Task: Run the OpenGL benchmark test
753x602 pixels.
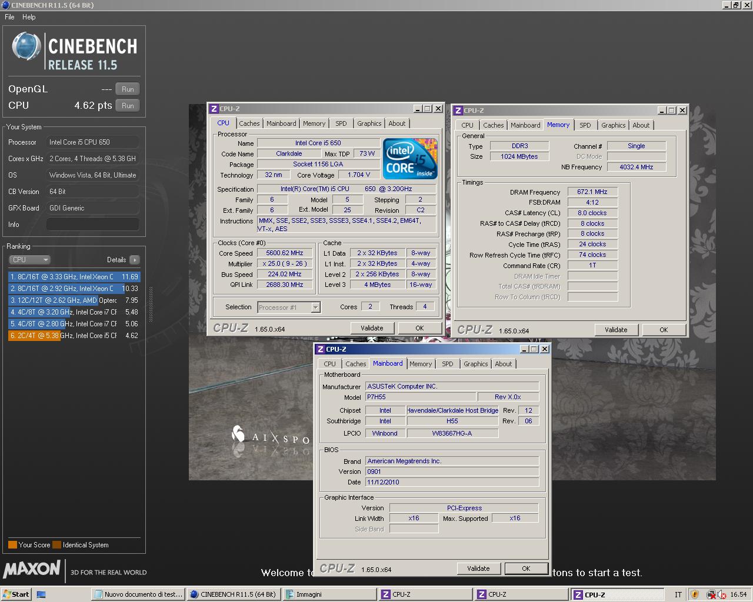Action: coord(128,89)
